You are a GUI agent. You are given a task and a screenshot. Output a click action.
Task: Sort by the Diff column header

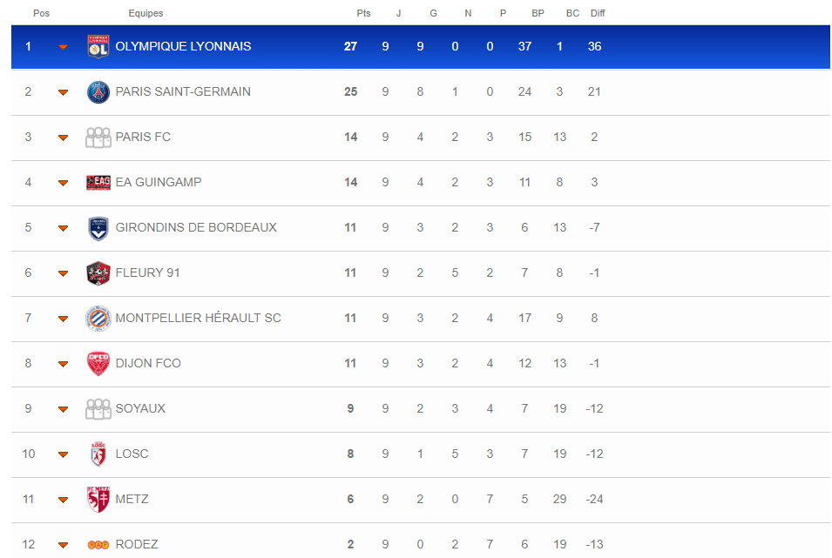point(598,13)
